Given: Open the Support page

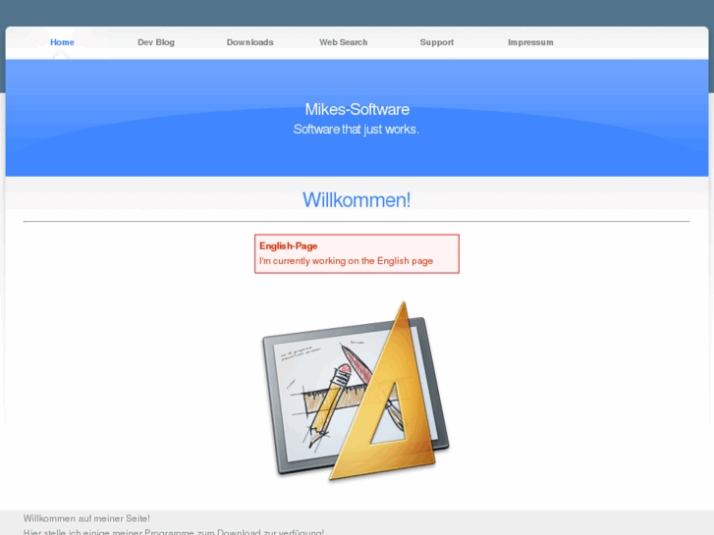Looking at the screenshot, I should point(437,42).
